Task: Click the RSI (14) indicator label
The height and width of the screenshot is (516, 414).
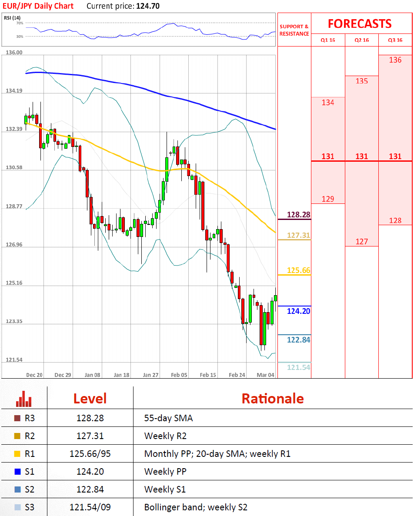Action: pyautogui.click(x=12, y=17)
